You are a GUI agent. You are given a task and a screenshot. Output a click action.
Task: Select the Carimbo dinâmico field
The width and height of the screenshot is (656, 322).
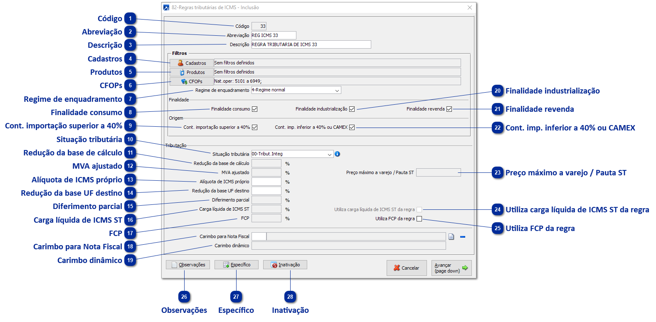(349, 246)
